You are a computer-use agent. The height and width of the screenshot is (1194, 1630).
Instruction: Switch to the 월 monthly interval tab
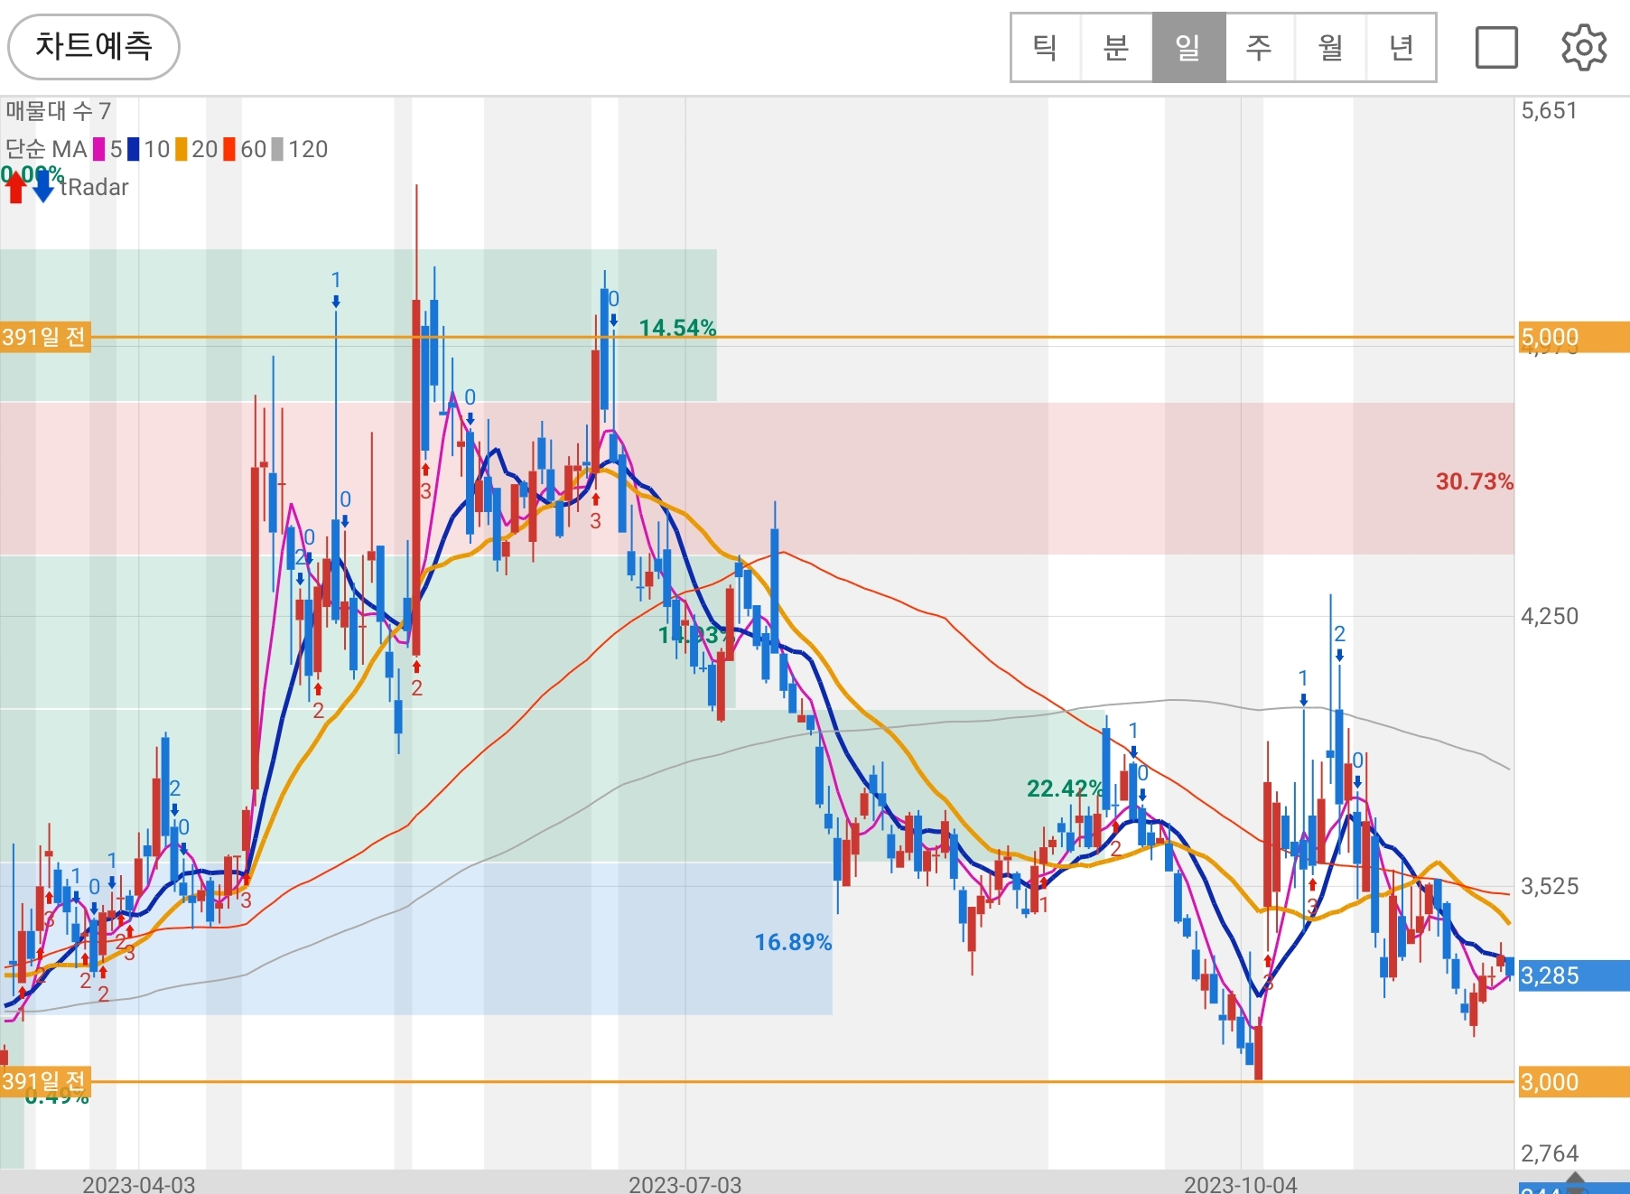[1330, 47]
